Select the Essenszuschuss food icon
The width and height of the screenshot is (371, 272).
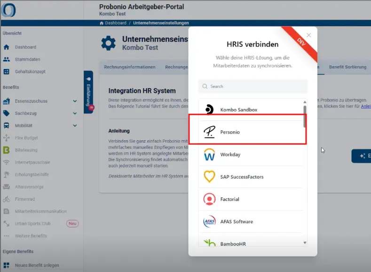click(x=7, y=101)
